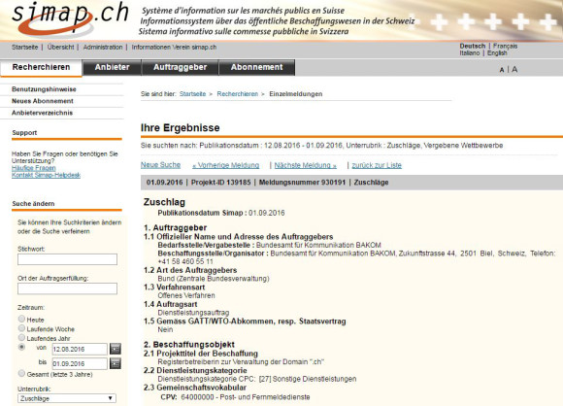Open calendar picker for 'bis' date
Image resolution: width=563 pixels, height=406 pixels.
[115, 363]
